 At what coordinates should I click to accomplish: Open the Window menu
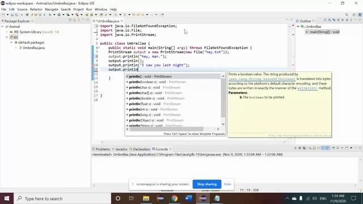pyautogui.click(x=101, y=9)
